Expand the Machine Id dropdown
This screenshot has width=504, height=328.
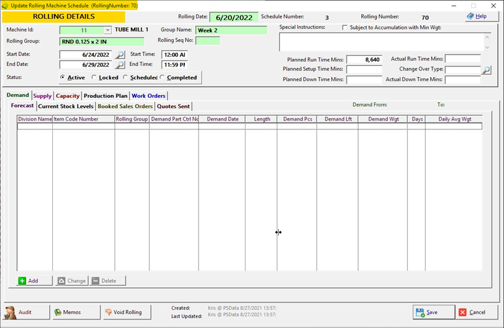coord(107,30)
